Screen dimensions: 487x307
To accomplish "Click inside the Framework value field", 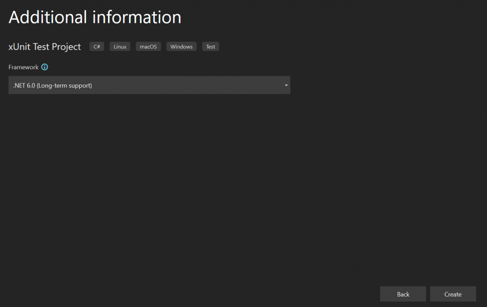I will coord(143,85).
